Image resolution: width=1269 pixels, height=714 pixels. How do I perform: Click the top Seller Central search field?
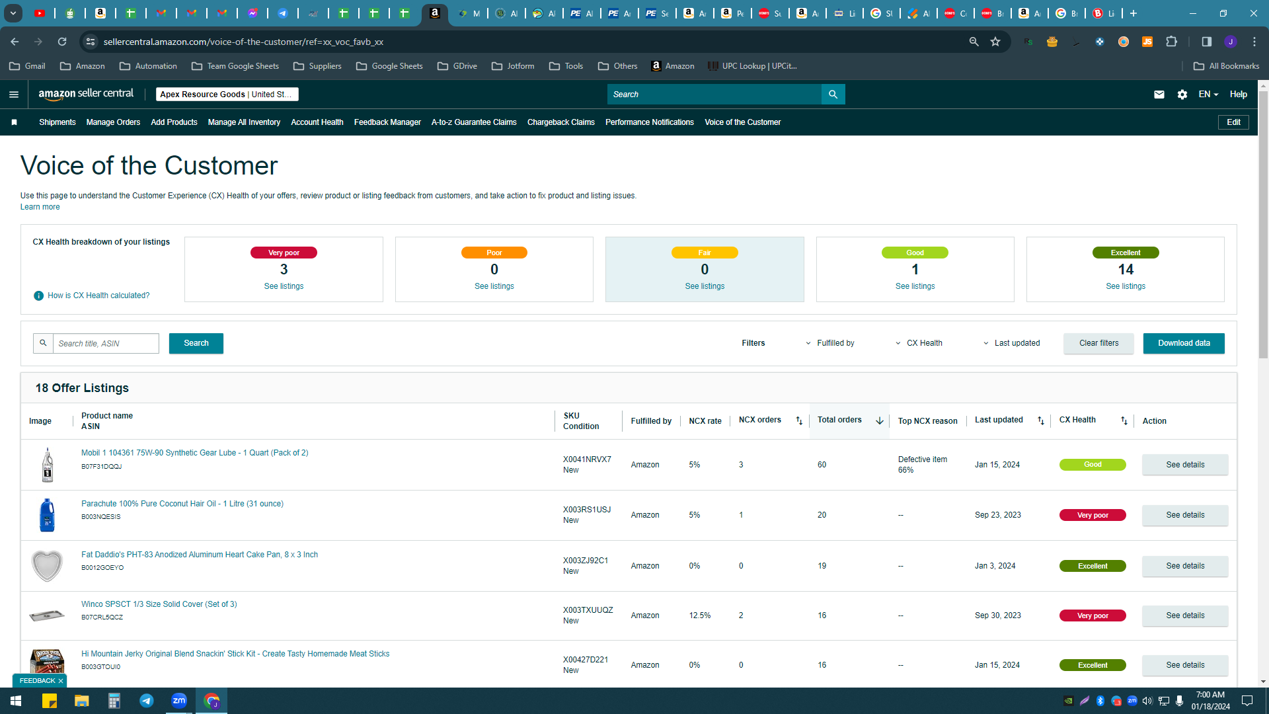pos(714,95)
